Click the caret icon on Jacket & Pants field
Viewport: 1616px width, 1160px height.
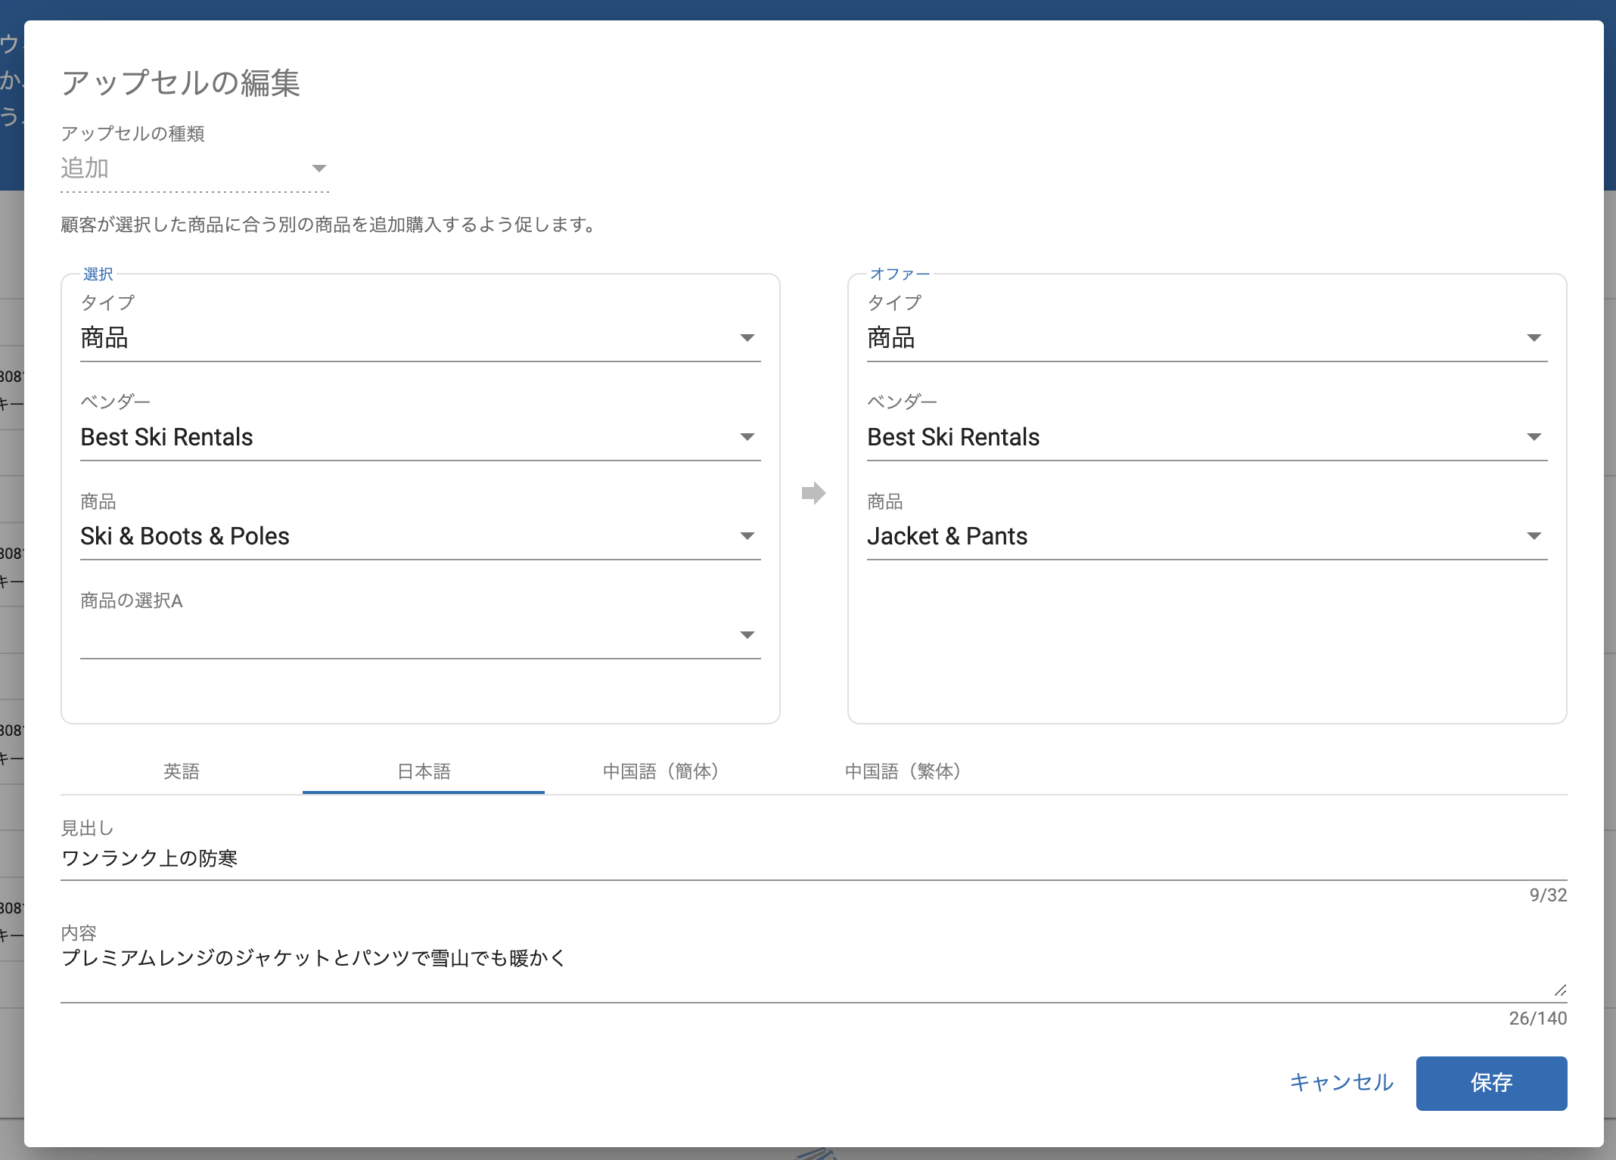tap(1534, 535)
